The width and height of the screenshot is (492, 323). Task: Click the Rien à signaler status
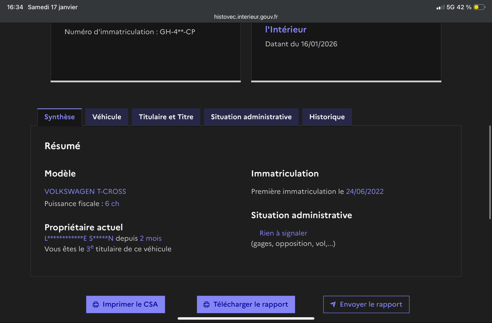coord(283,233)
